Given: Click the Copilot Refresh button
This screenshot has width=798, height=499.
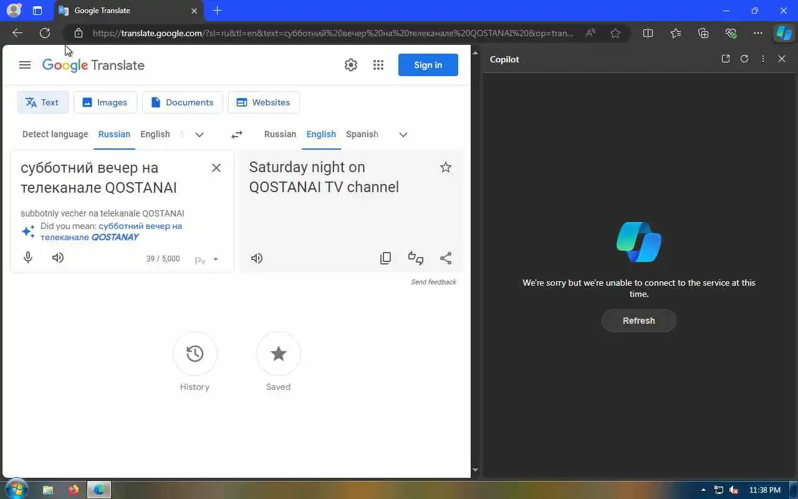Looking at the screenshot, I should coord(639,321).
